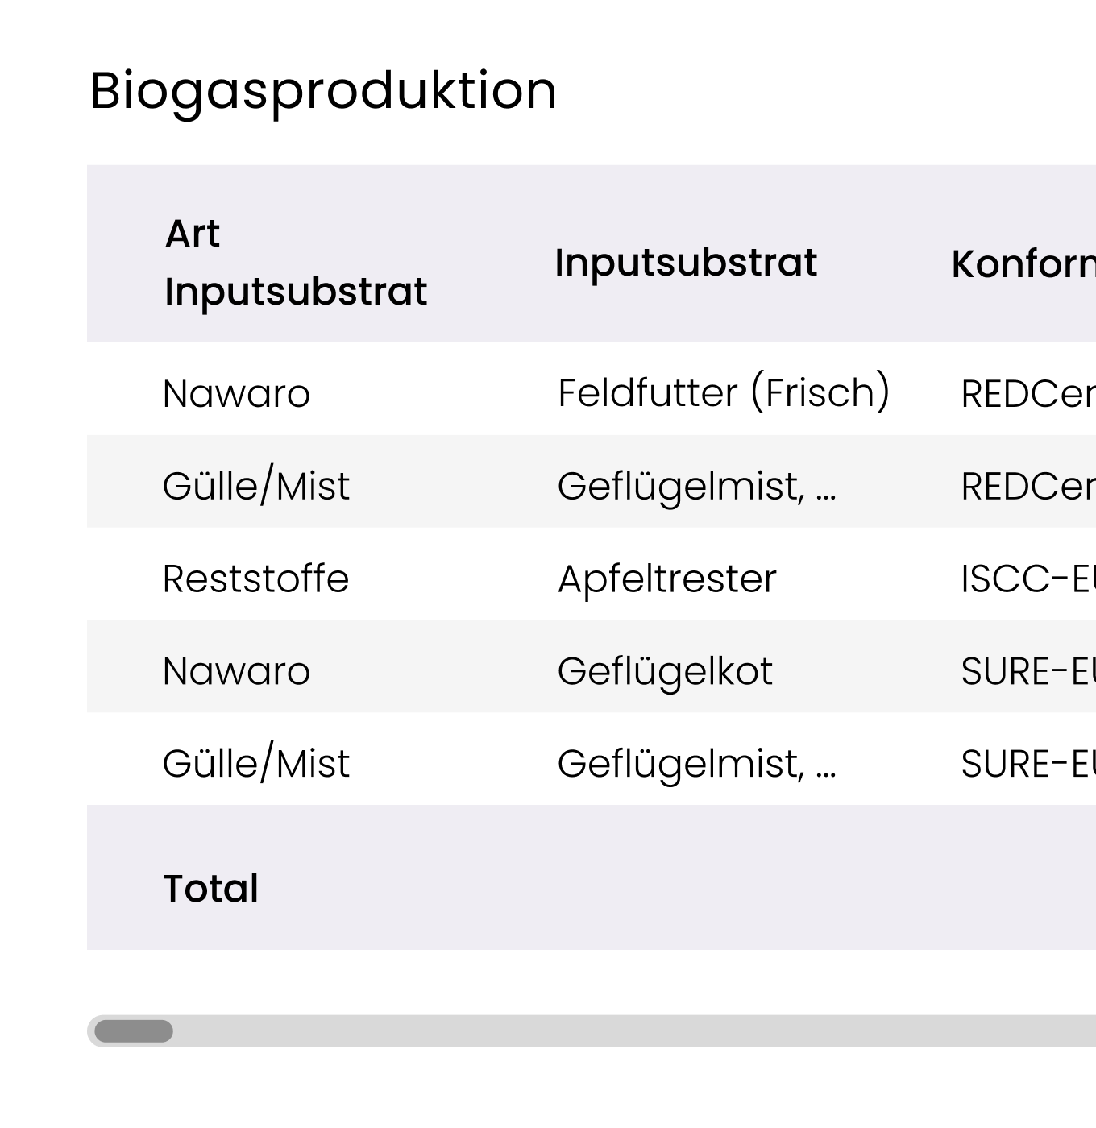Click the 'Feldfutter (Frisch)' cell

click(724, 392)
